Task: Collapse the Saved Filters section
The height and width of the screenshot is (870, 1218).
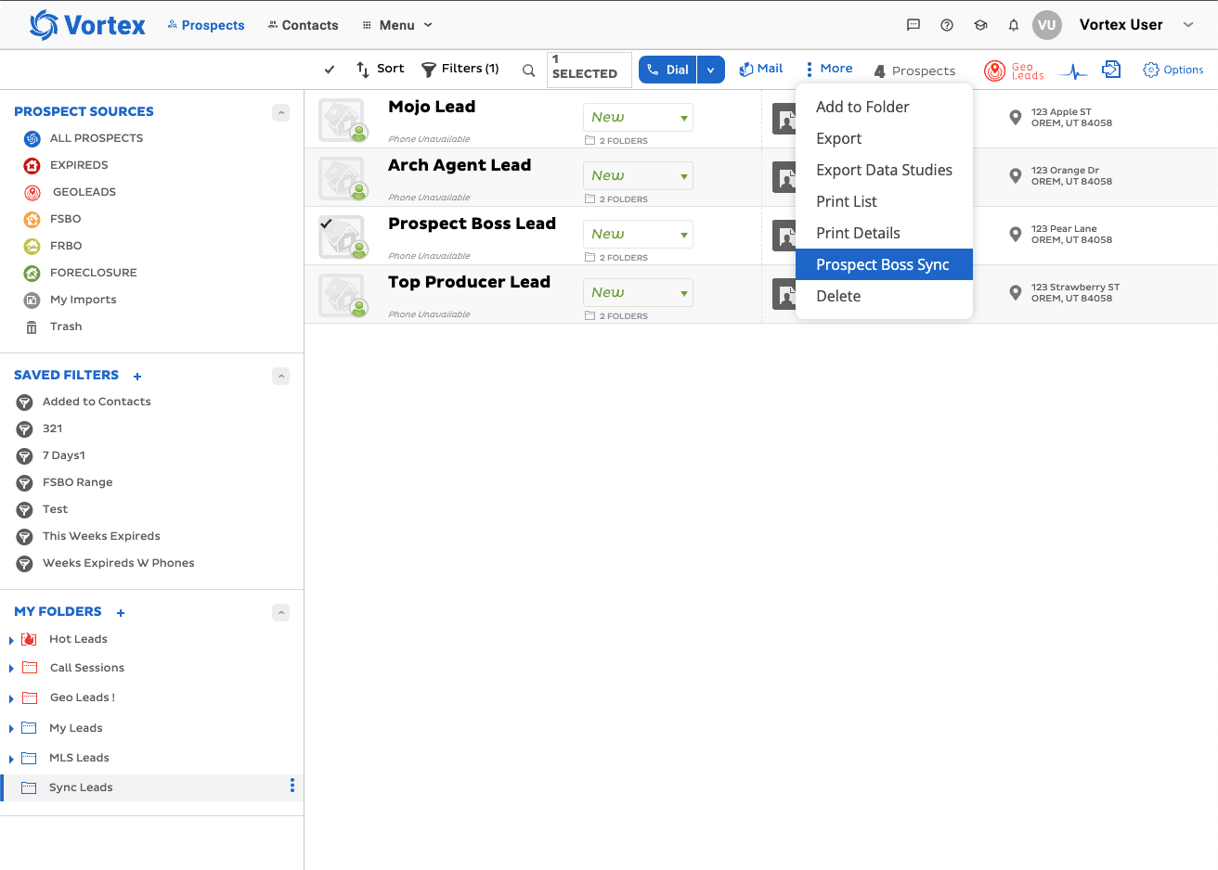Action: [x=281, y=377]
